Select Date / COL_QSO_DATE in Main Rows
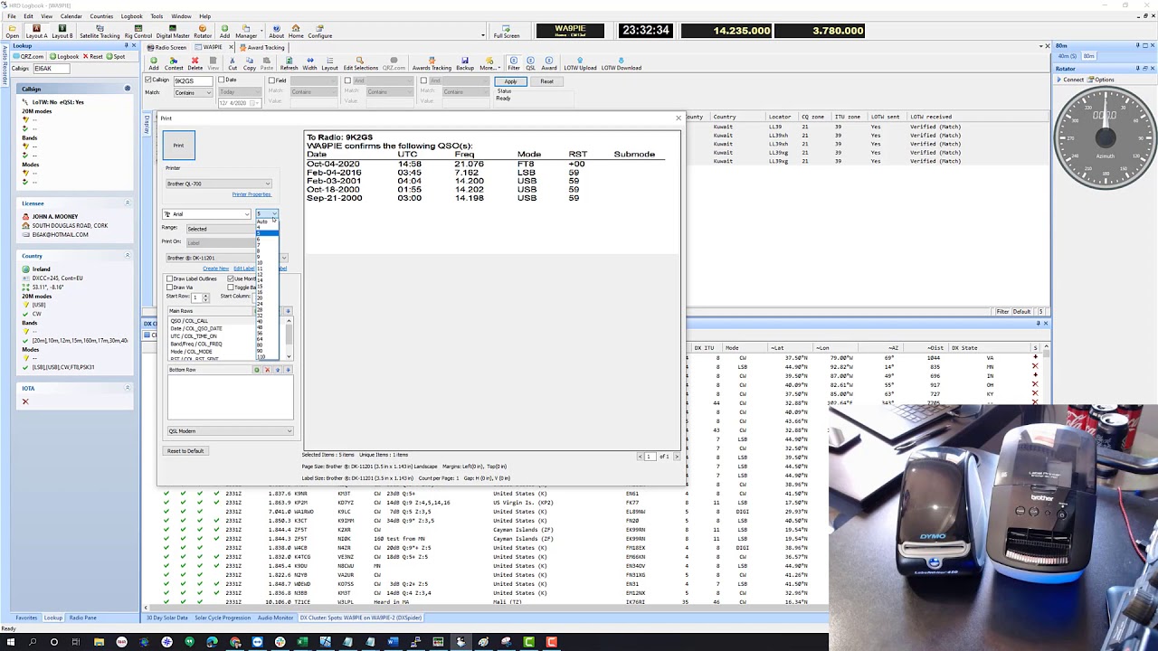1158x651 pixels. point(196,328)
